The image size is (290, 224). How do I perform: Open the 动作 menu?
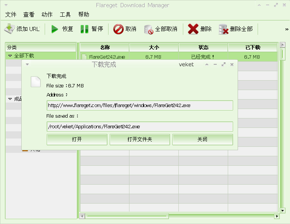[x=47, y=14]
